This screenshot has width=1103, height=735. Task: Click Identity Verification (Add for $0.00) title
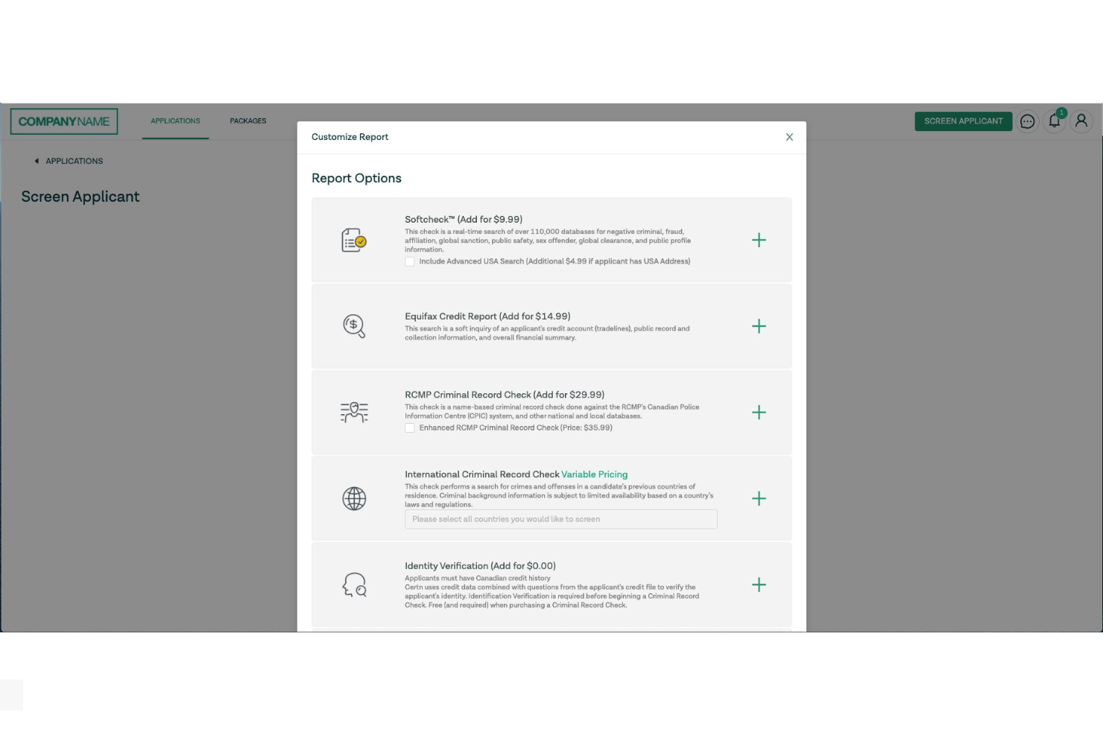coord(480,566)
